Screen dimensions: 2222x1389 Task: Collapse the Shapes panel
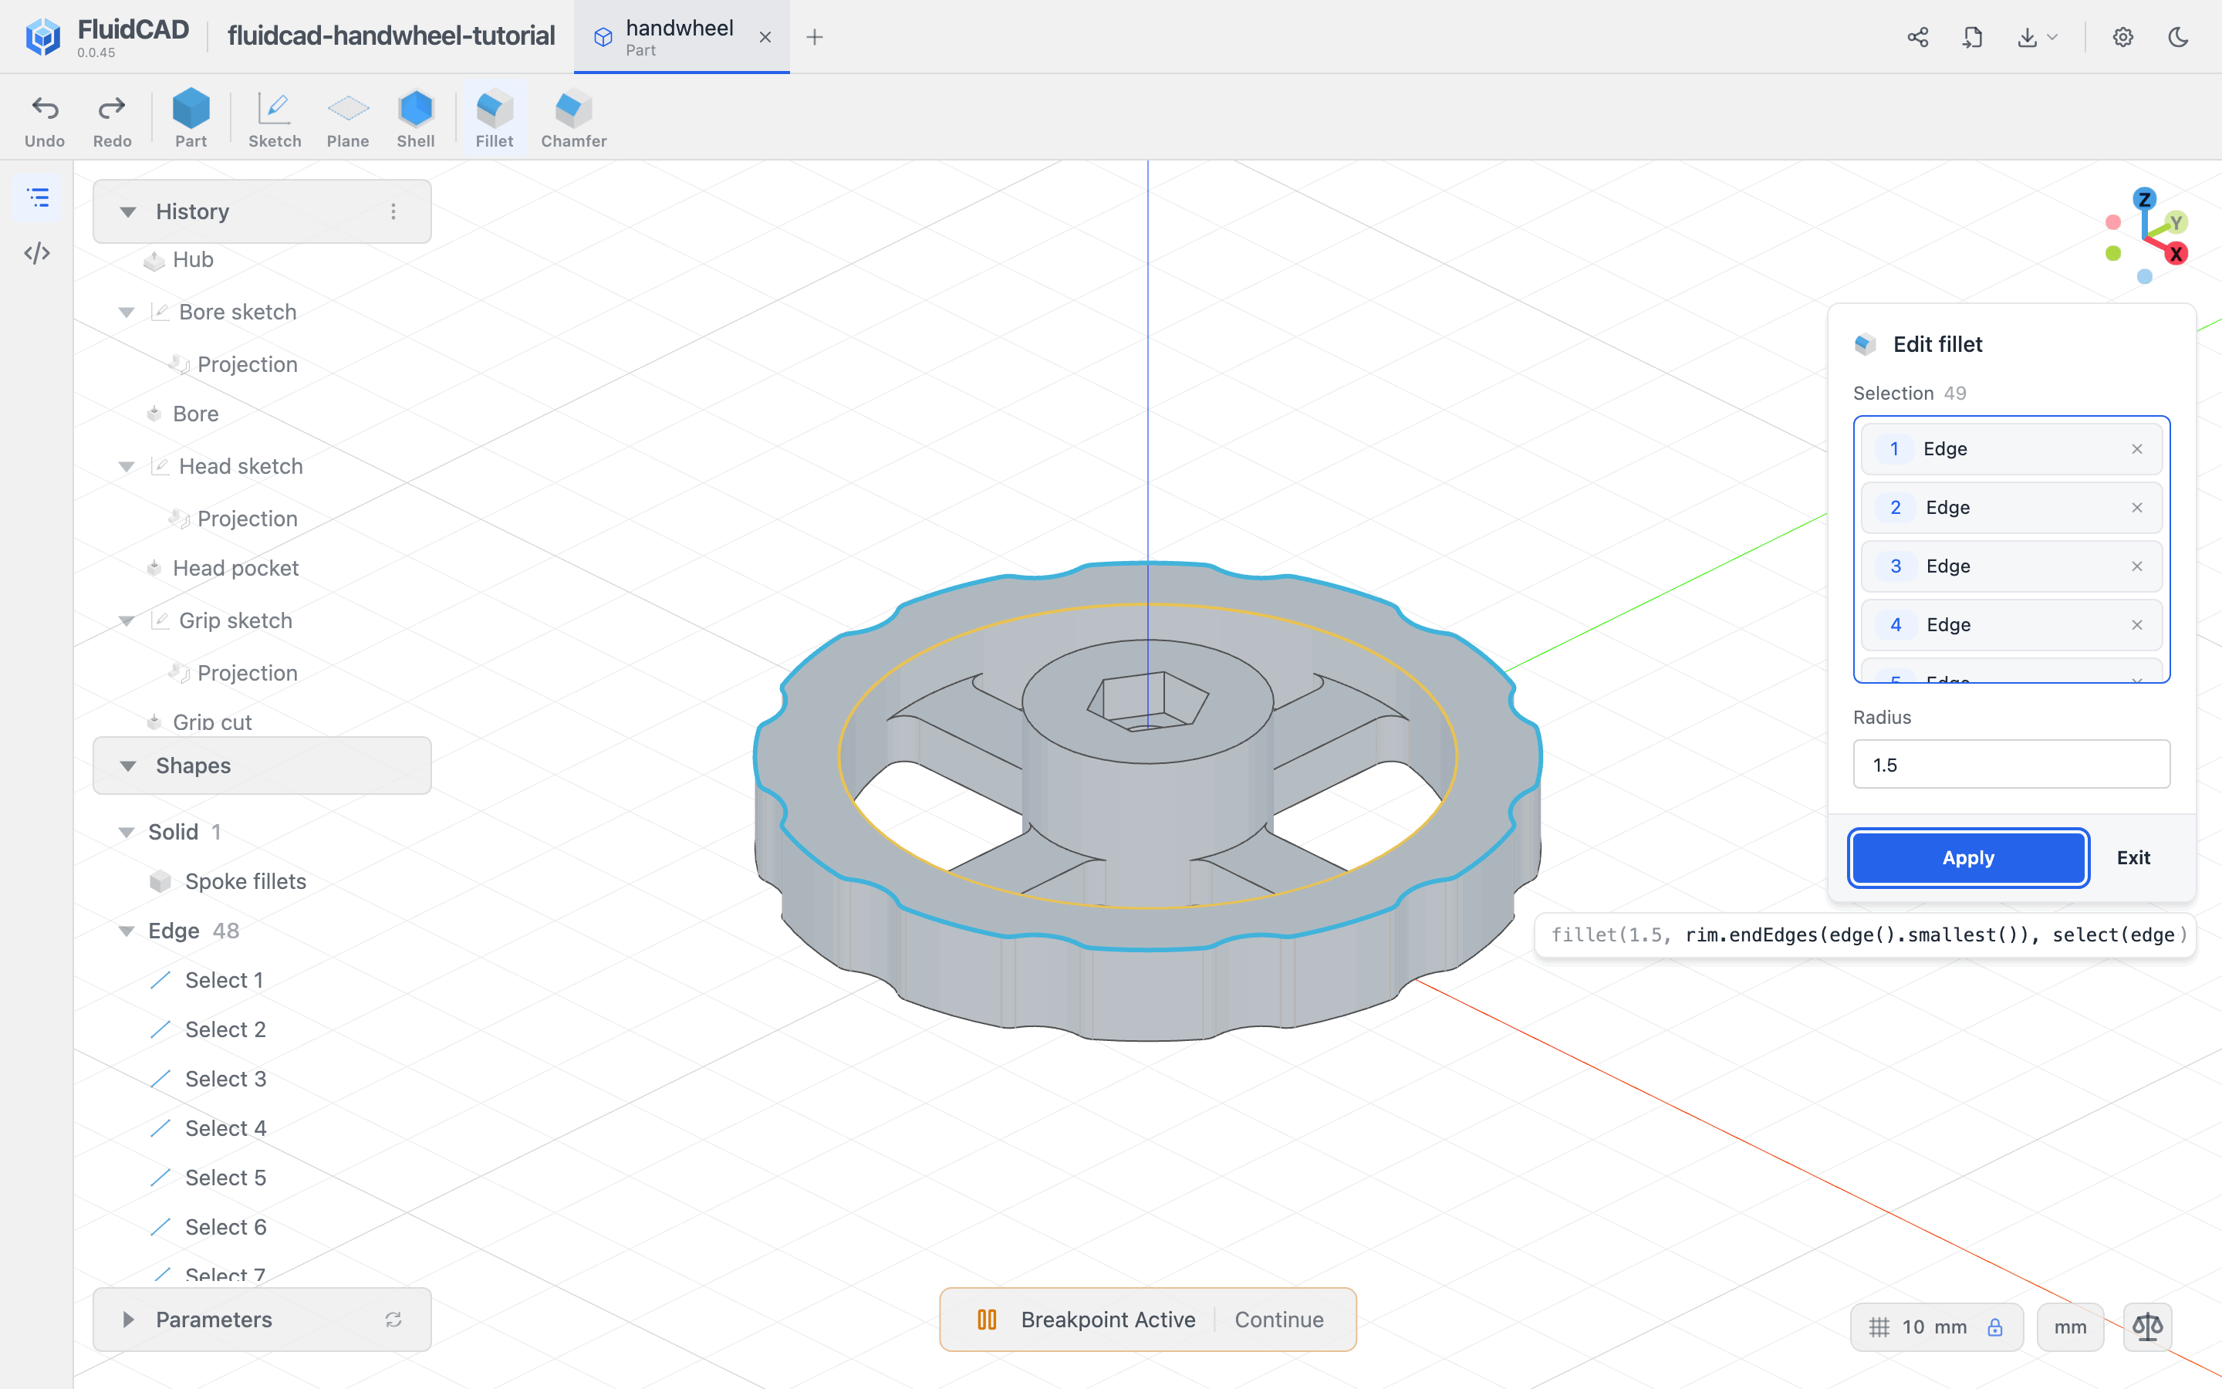127,765
